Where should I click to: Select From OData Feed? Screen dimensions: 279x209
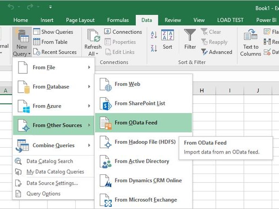click(143, 123)
